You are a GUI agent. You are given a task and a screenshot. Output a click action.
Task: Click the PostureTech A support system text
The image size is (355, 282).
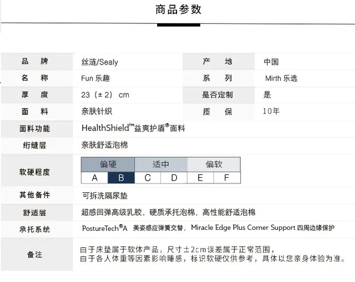(x=105, y=228)
